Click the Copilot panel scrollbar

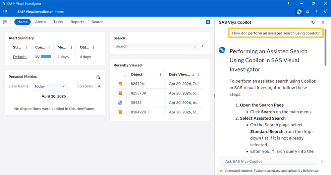[325, 47]
